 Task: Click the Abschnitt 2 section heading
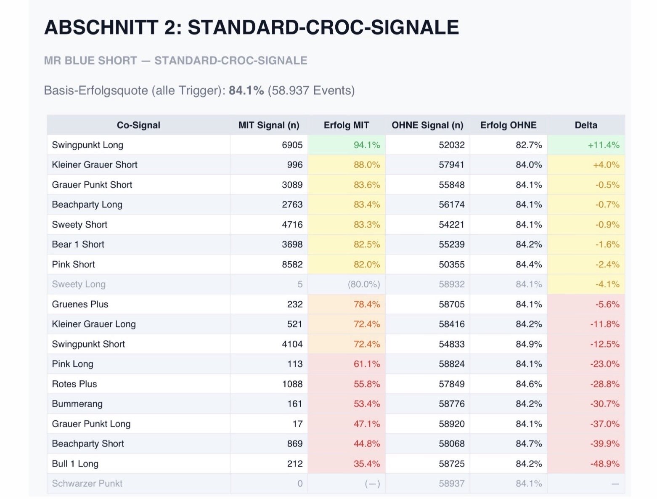251,27
